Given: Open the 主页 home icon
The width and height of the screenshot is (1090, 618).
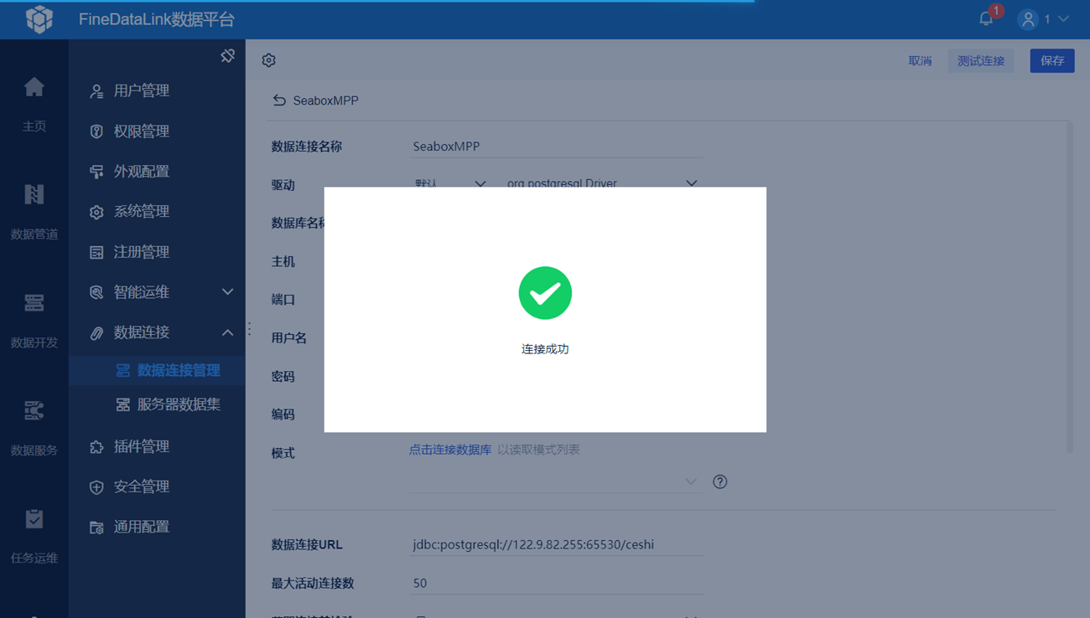Looking at the screenshot, I should coord(34,87).
